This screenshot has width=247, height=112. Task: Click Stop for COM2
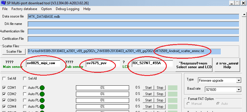160,94
